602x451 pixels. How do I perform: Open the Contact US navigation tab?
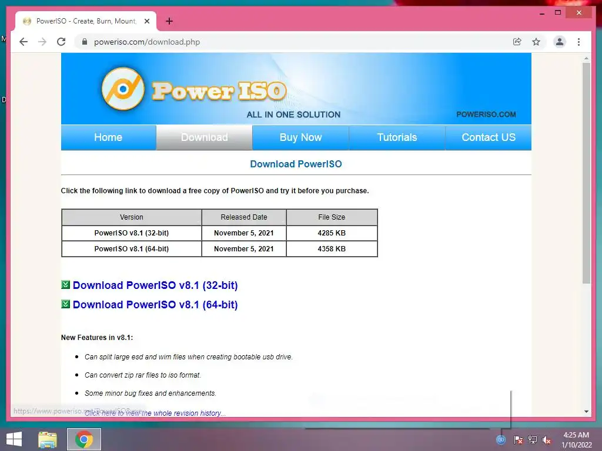point(489,137)
